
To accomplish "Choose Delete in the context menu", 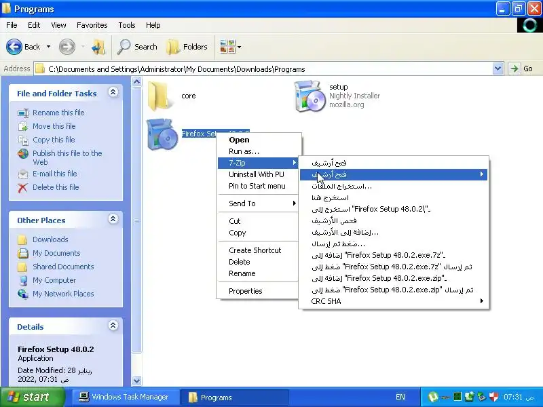I will point(258,262).
